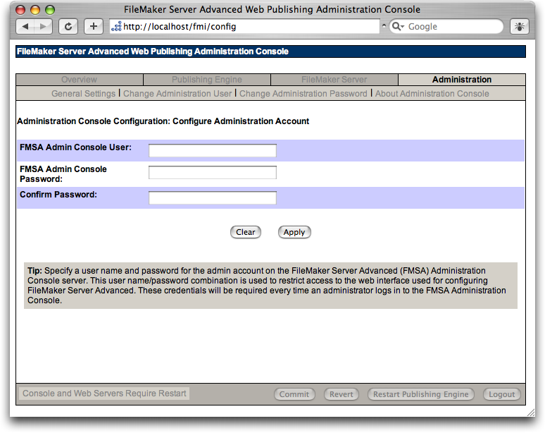Screen dimensions: 545x433
Task: Select the Administration tab
Action: 462,80
